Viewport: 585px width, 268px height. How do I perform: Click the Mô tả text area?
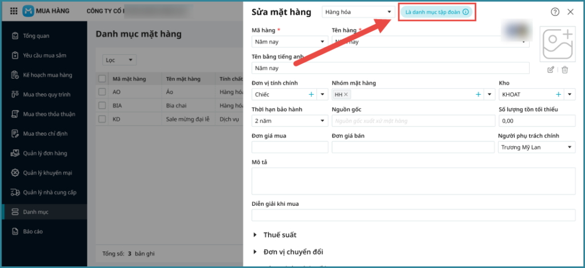[414, 181]
